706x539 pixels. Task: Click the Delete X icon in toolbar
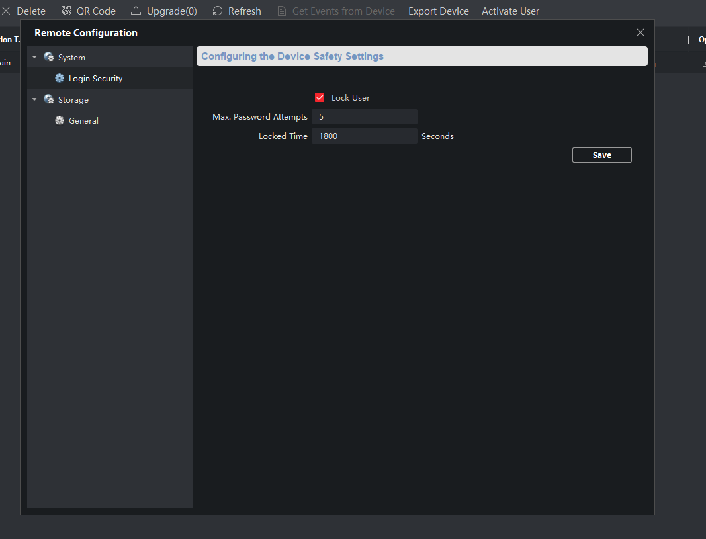pyautogui.click(x=7, y=11)
